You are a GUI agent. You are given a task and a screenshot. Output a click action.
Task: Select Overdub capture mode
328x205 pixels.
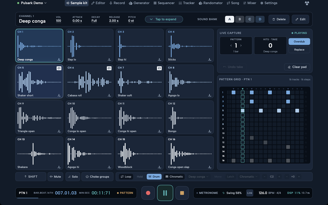[299, 42]
